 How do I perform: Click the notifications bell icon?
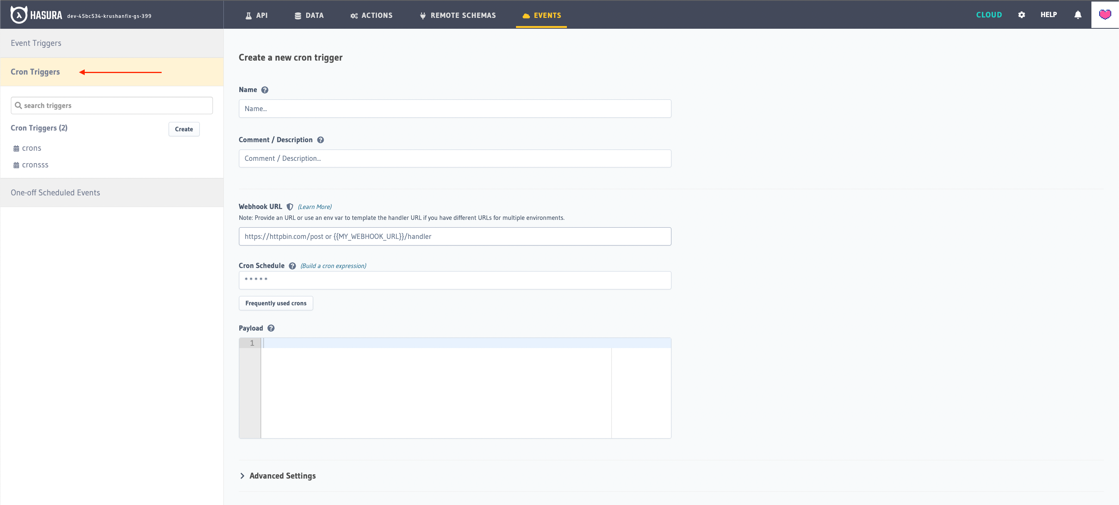click(x=1078, y=15)
